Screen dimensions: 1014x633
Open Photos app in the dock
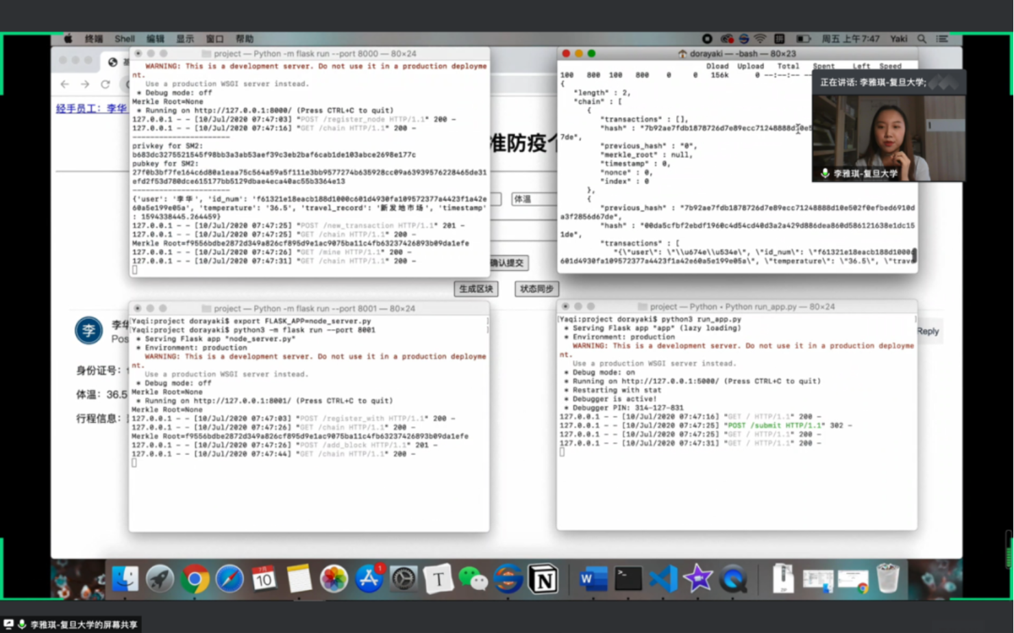pos(334,579)
